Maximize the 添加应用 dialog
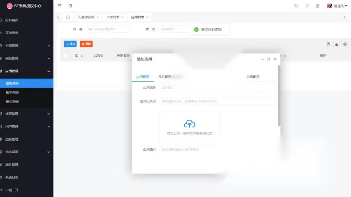 269,59
